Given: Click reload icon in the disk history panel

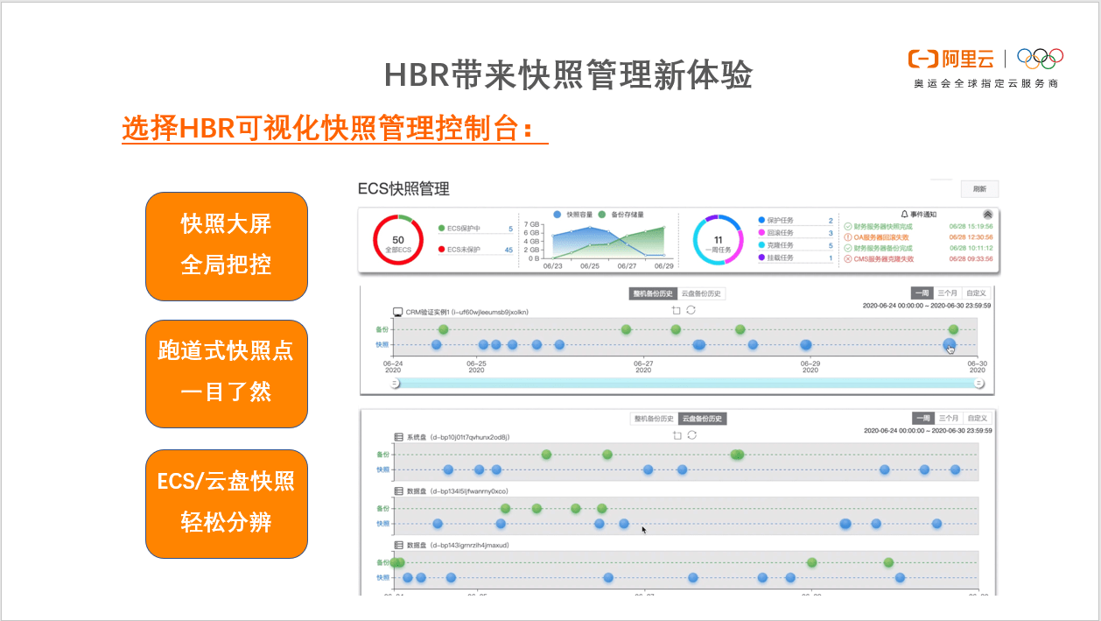Looking at the screenshot, I should click(x=691, y=434).
